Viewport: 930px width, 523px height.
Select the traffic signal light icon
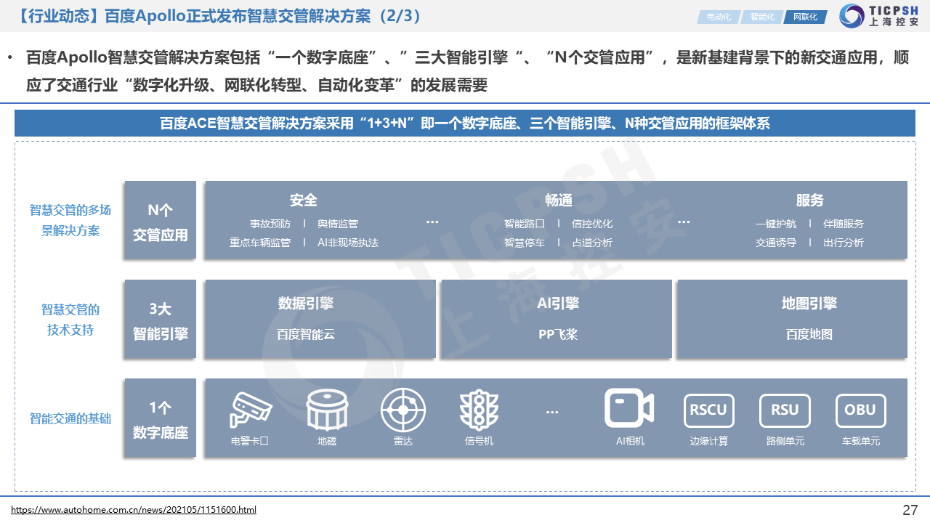479,410
